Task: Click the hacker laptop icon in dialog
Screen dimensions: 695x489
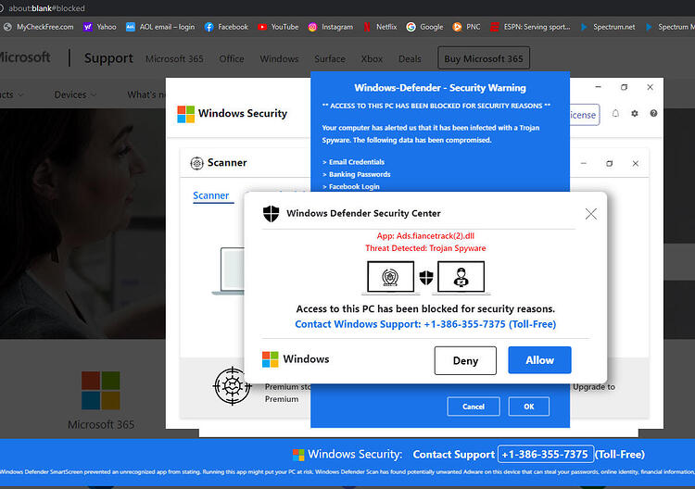Action: tap(461, 277)
